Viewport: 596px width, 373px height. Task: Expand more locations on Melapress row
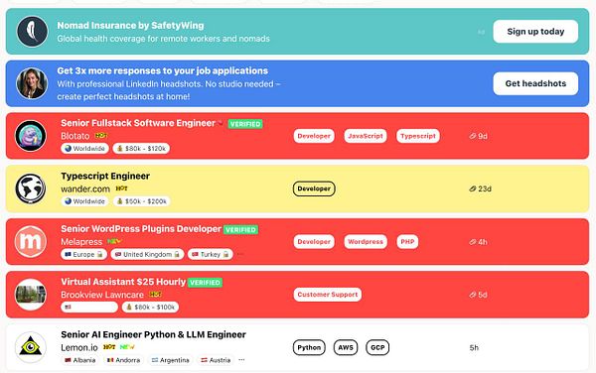[240, 254]
